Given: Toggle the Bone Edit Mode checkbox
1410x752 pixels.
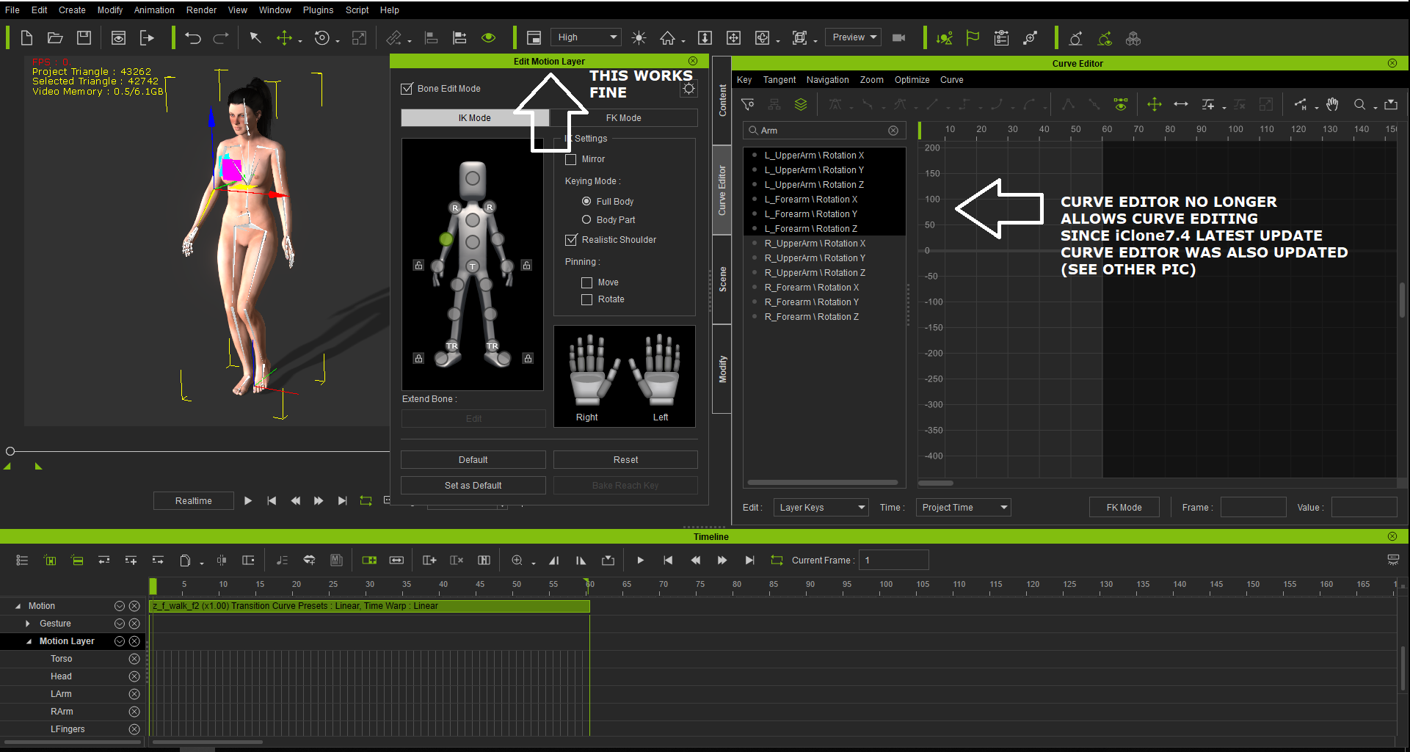Looking at the screenshot, I should coord(407,89).
